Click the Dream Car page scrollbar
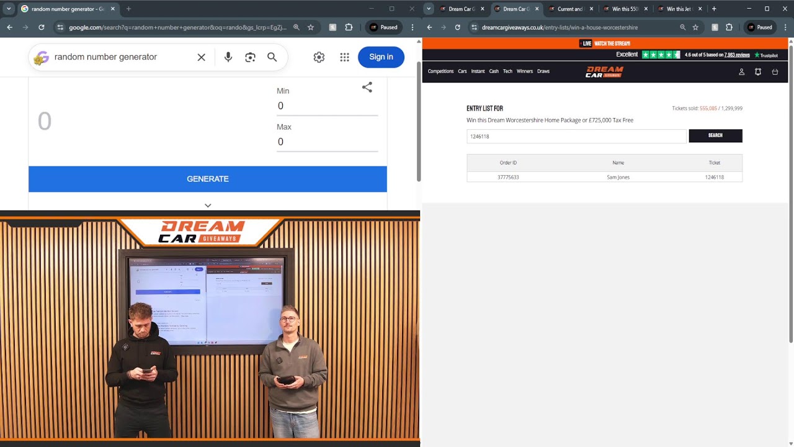 (x=791, y=194)
